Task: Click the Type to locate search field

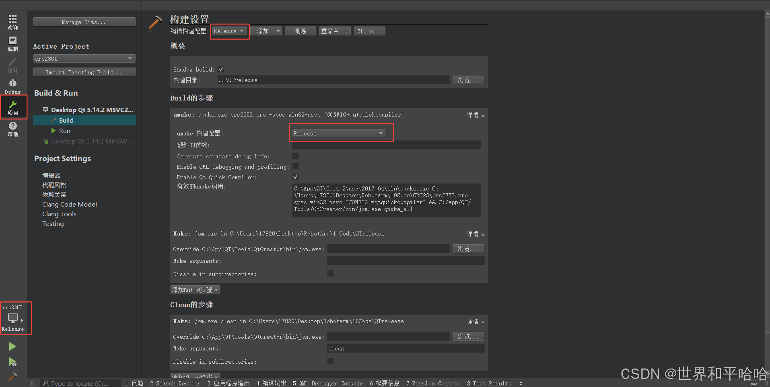Action: click(80, 383)
